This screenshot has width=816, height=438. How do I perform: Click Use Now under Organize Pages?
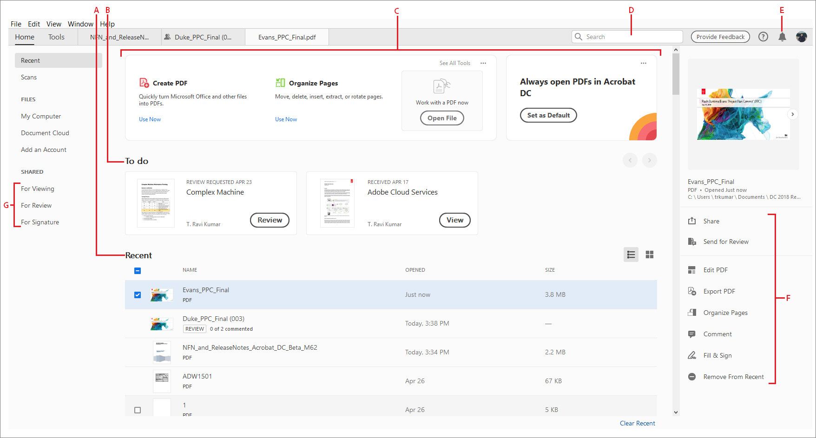[286, 119]
